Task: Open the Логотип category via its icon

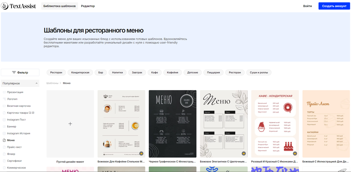Action: [x=4, y=99]
